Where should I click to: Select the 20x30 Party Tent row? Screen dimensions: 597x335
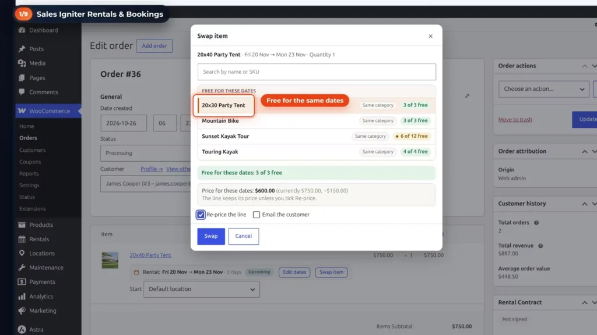pos(317,105)
